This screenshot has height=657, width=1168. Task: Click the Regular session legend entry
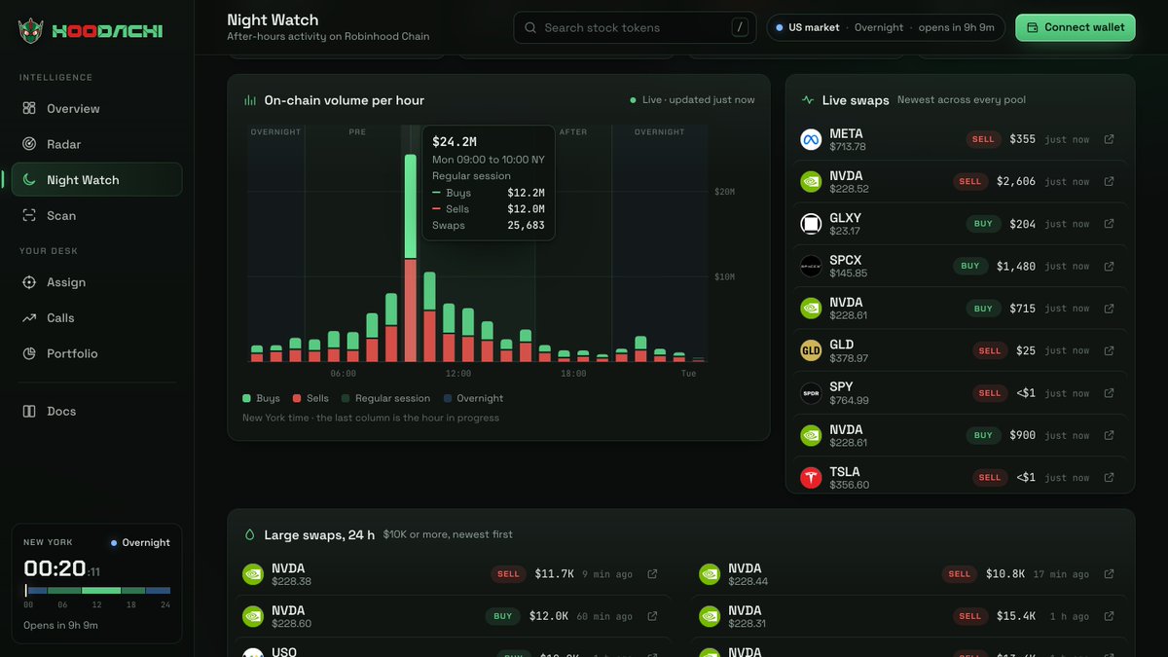coord(385,398)
